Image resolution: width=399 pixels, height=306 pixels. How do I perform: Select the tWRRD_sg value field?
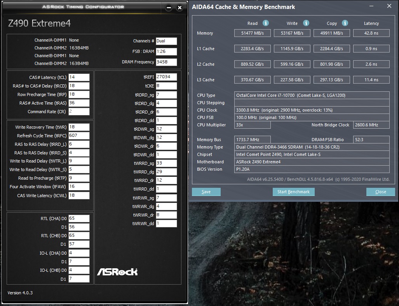[x=166, y=163]
